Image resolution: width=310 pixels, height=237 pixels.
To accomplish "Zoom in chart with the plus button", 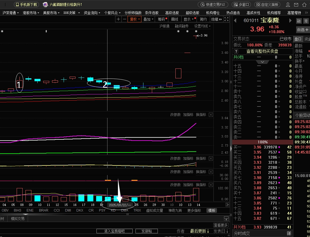I will (118, 19).
